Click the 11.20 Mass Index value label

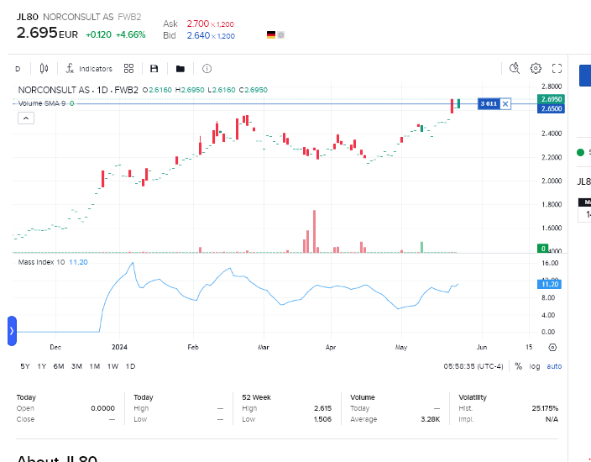coord(549,284)
